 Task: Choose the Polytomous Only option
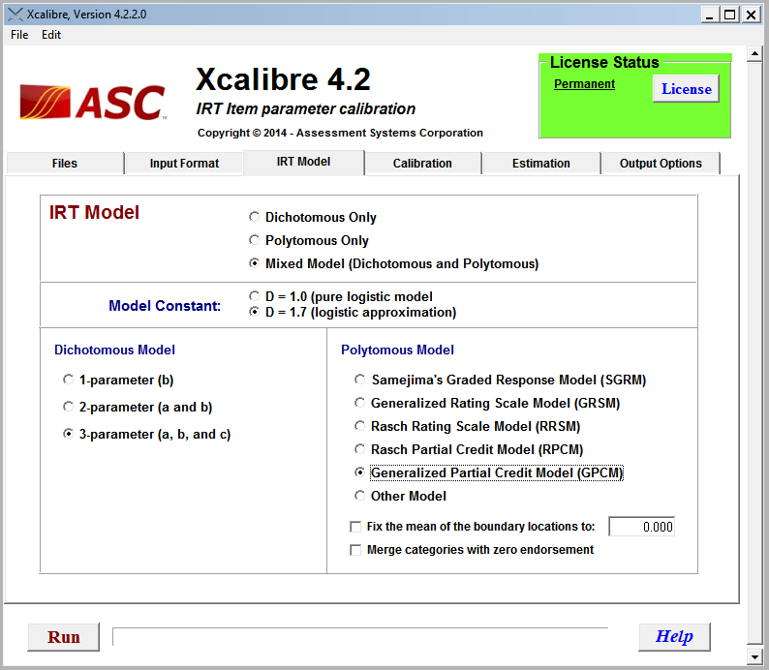tap(255, 241)
